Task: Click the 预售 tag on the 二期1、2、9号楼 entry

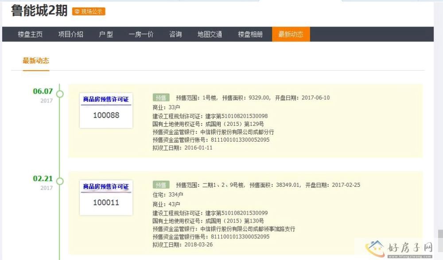Action: (161, 185)
